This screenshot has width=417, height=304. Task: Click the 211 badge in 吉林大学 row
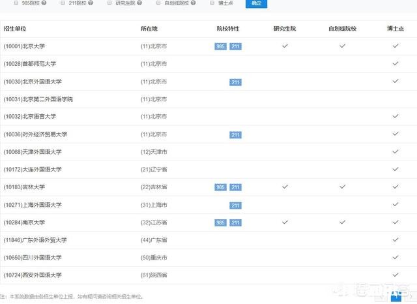point(235,187)
